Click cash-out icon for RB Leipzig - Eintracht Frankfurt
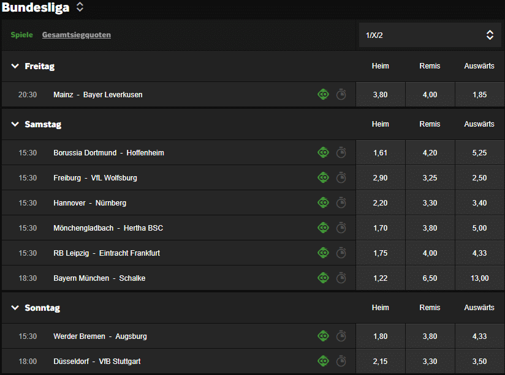The image size is (505, 375). [323, 253]
